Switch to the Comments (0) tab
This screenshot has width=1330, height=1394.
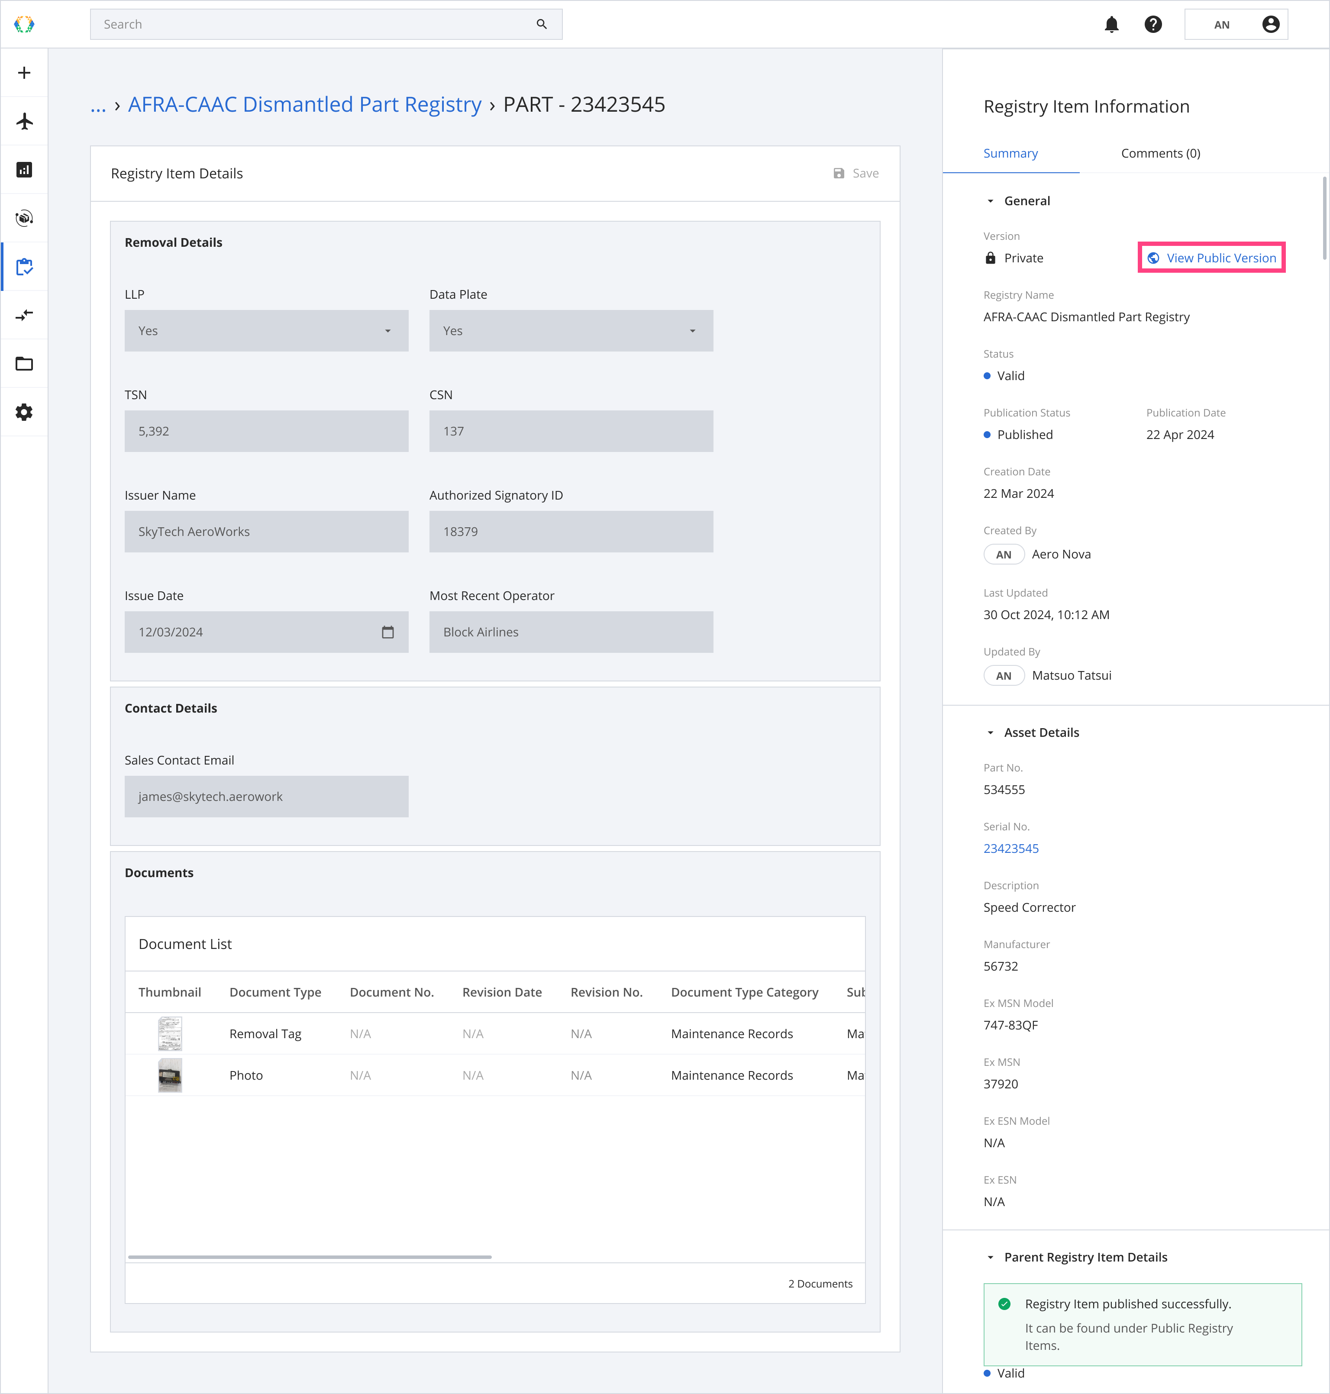(1160, 153)
